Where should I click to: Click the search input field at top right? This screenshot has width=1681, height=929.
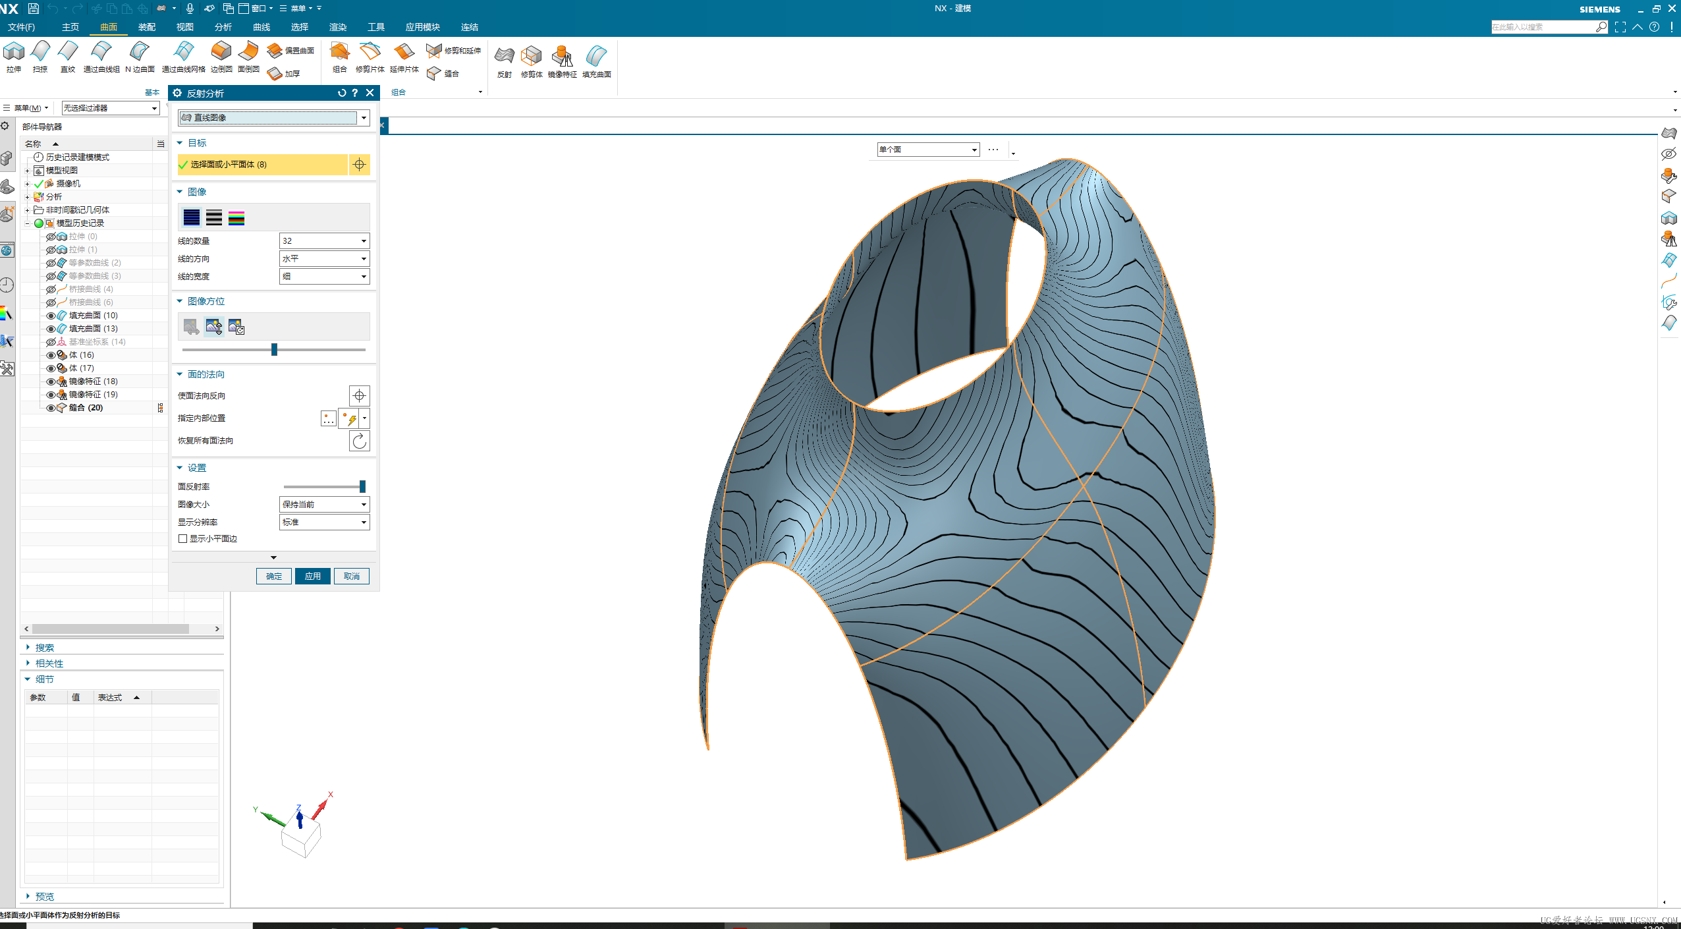1543,27
